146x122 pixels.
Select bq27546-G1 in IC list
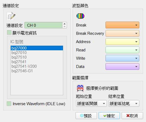(37, 71)
